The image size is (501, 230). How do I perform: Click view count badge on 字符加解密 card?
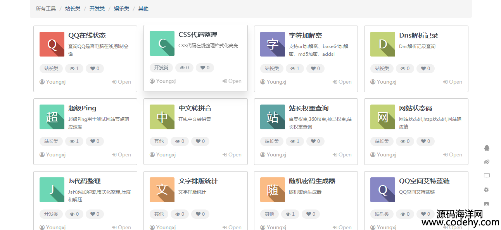tap(295, 69)
